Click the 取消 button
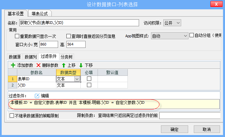This screenshot has height=137, width=225. pos(207,129)
